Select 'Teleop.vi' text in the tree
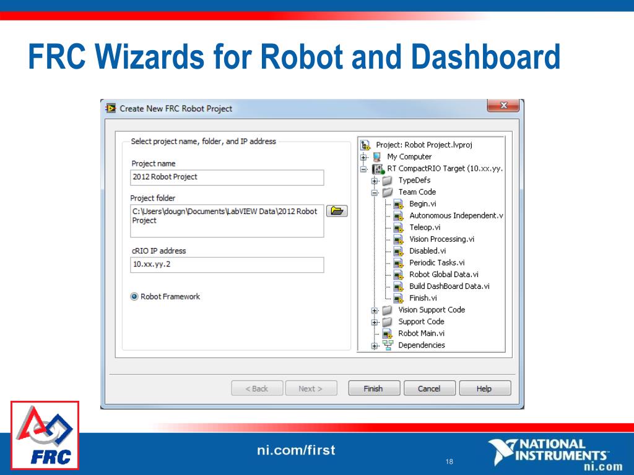Screen dimensions: 634x475 (425, 228)
